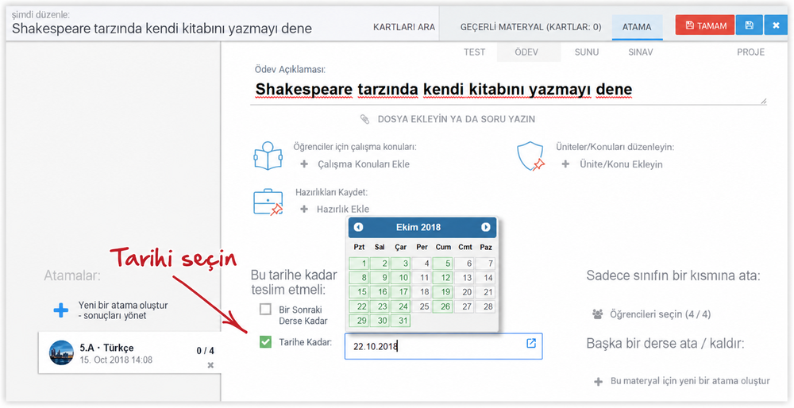The height and width of the screenshot is (408, 794).
Task: Open the GEÇERLİ MATERYAL tab
Action: click(x=530, y=27)
